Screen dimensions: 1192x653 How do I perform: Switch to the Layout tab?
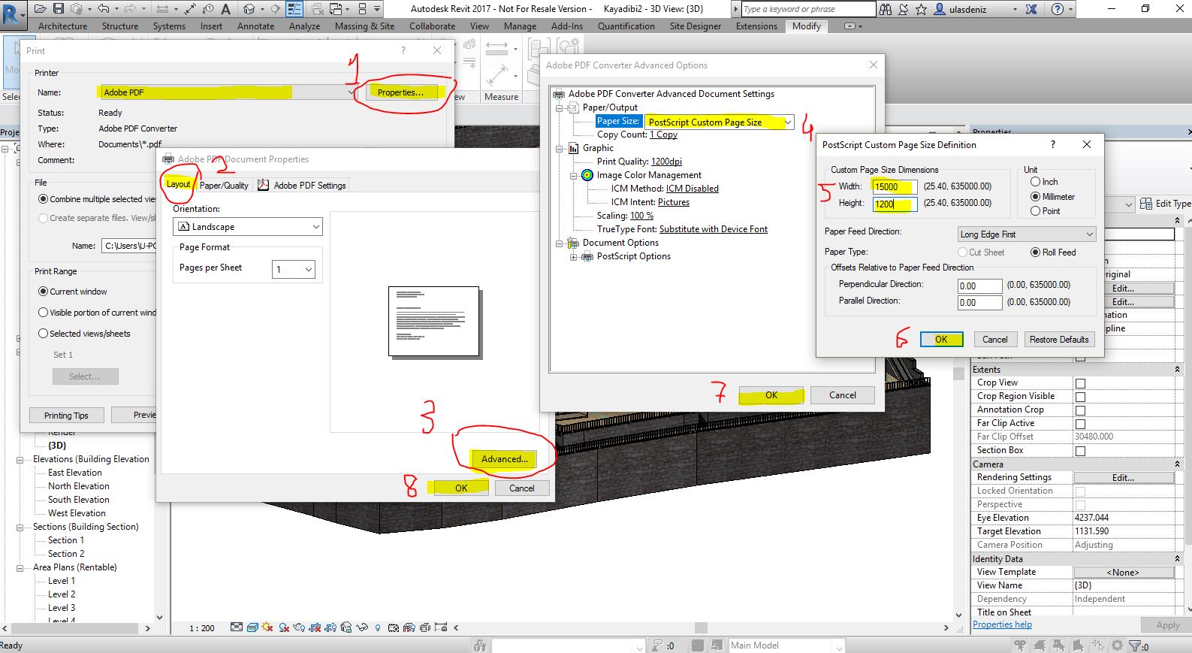tap(178, 184)
